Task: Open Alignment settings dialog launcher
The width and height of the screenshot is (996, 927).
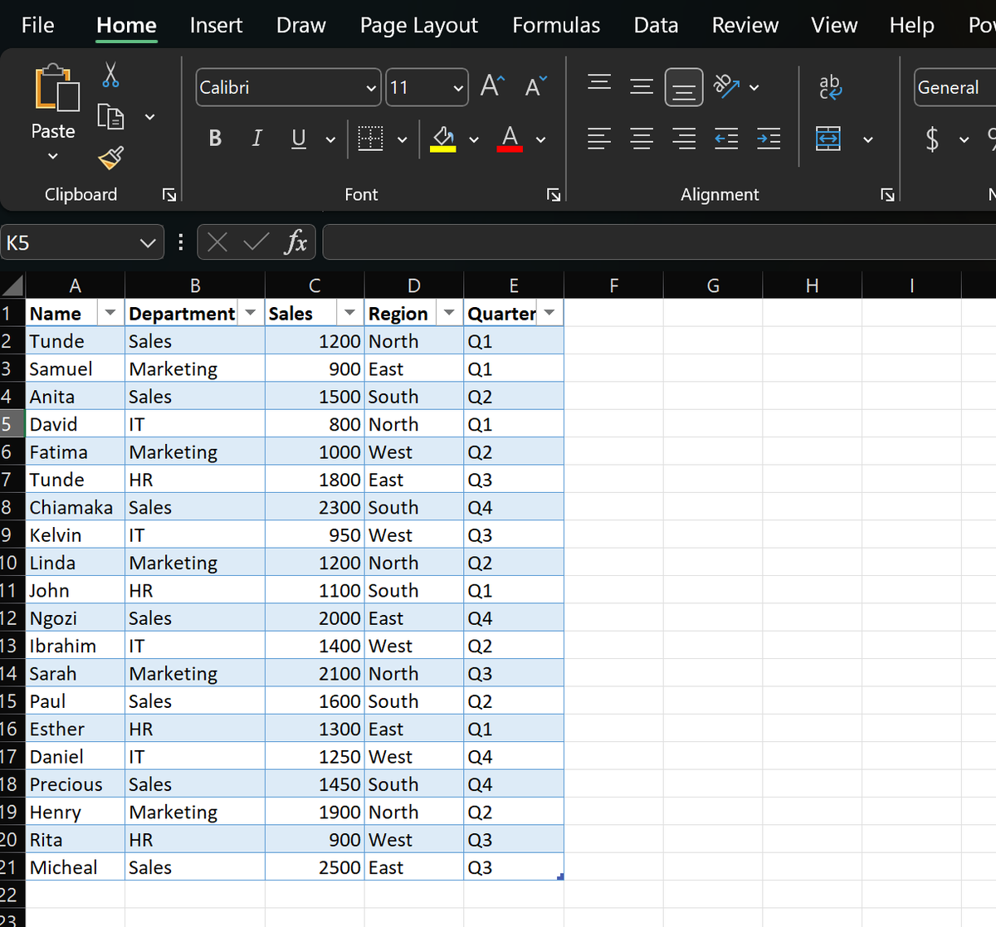Action: (887, 195)
